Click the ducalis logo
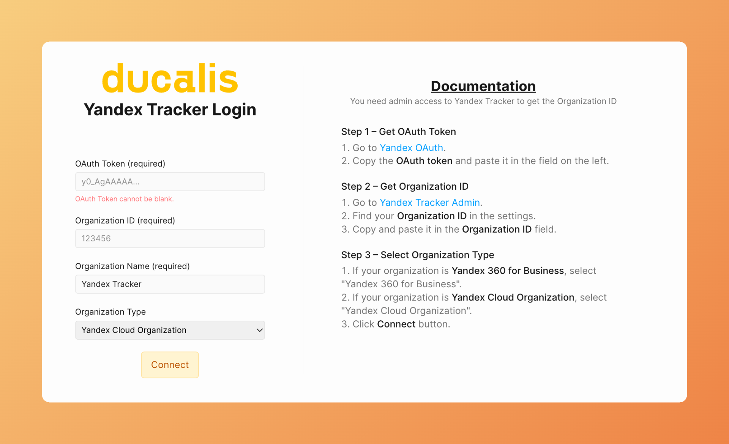Viewport: 729px width, 444px height. [170, 79]
